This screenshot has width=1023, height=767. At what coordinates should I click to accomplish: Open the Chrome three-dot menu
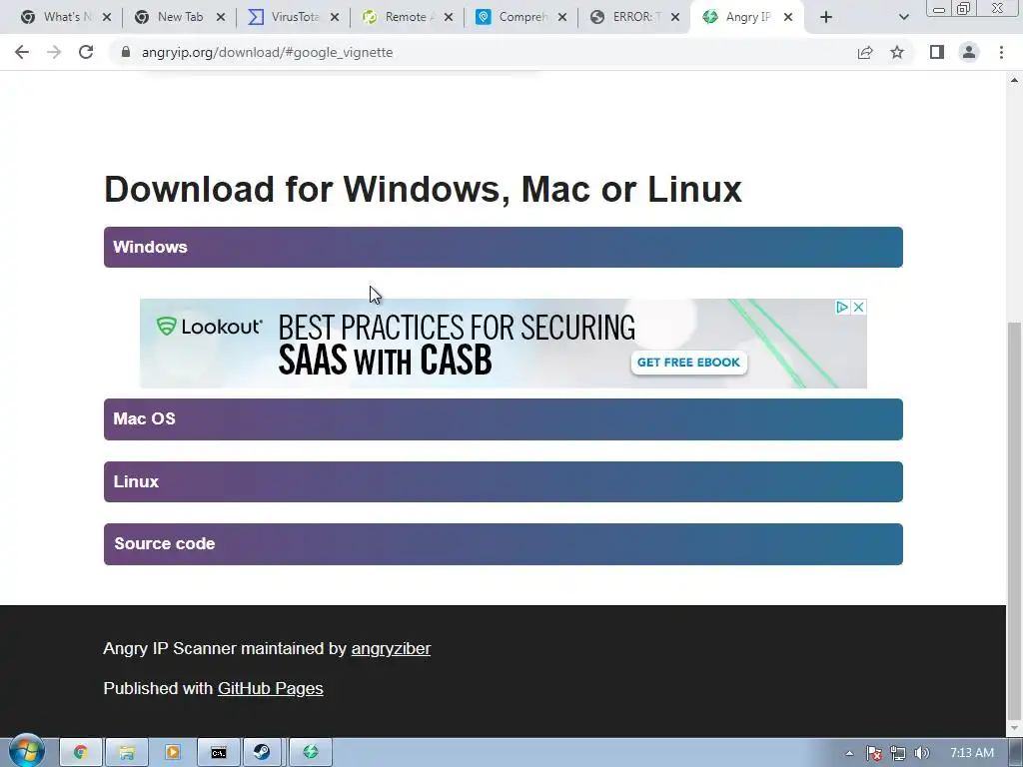(x=1001, y=52)
